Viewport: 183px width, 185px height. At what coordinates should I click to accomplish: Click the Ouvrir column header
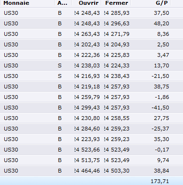pos(86,3)
